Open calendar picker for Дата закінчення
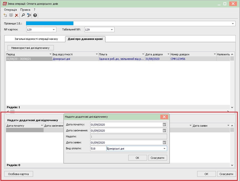 [164, 130]
